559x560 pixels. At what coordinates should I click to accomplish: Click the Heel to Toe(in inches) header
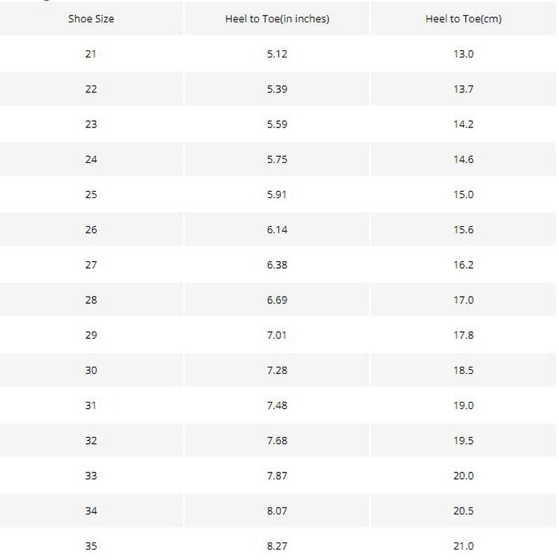[x=277, y=19]
